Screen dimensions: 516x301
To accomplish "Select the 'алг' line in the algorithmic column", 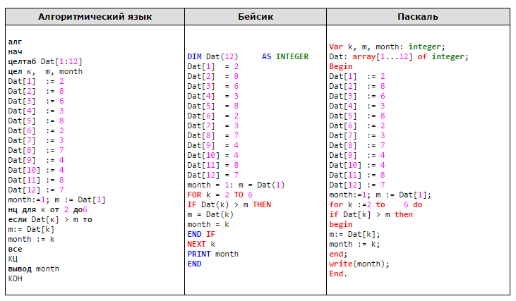I will point(15,42).
